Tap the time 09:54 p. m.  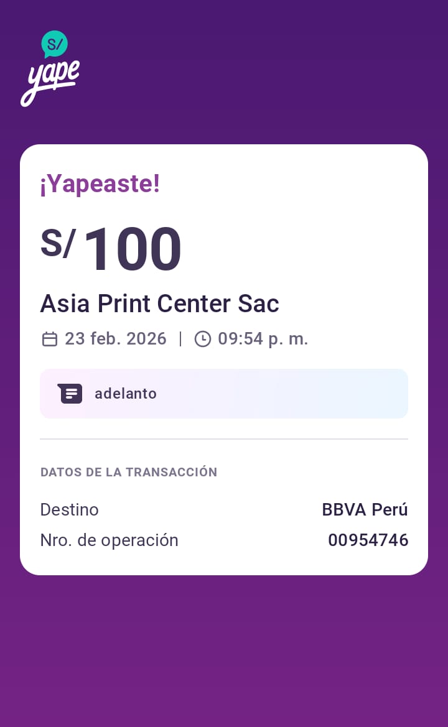tap(263, 339)
